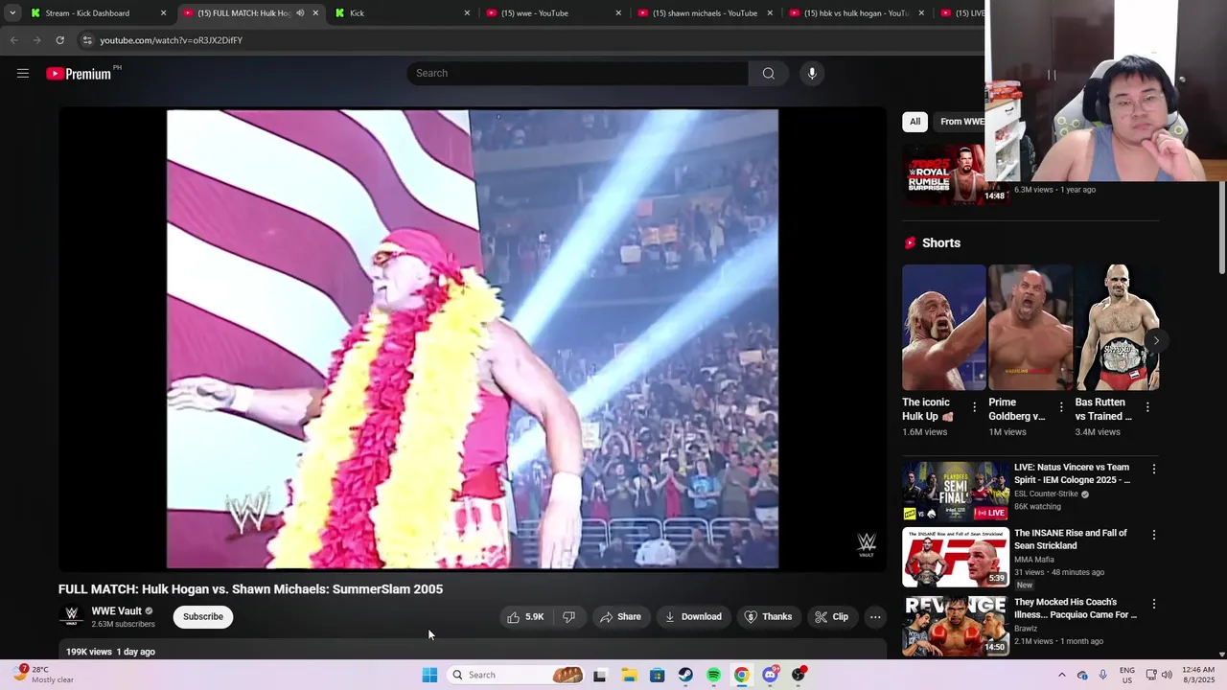
Task: Click the Windows taskbar Search box
Action: click(x=517, y=675)
